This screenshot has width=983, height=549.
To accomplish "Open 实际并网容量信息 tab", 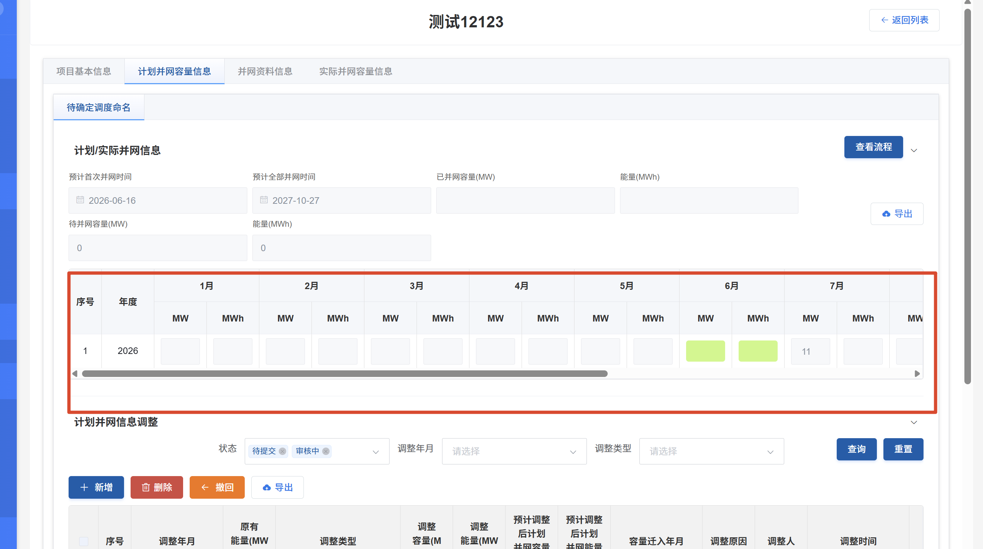I will [x=356, y=71].
